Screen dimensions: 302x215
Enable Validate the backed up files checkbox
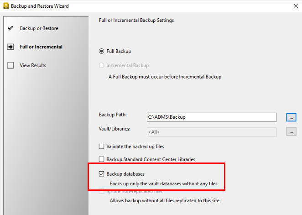point(101,147)
